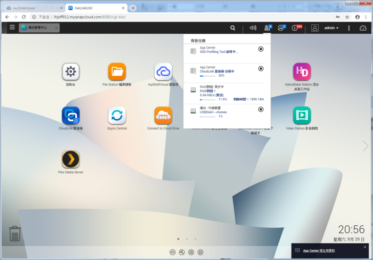Open the Chrome three-dot menu
Screen dimensions: 373x260
click(x=366, y=17)
